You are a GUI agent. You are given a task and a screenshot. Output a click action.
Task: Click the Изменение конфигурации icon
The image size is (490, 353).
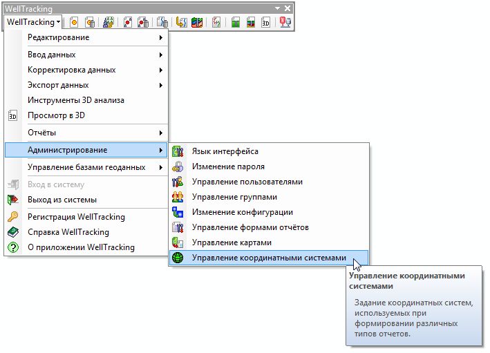click(178, 212)
